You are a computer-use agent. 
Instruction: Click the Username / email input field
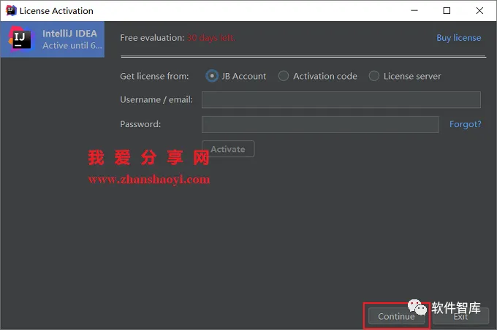click(x=341, y=100)
